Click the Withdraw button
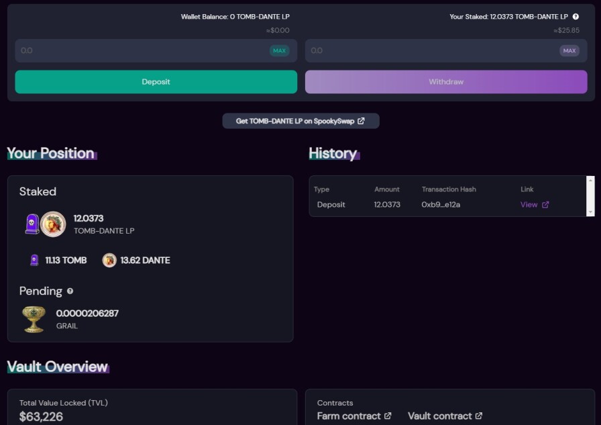This screenshot has height=425, width=601. point(446,82)
